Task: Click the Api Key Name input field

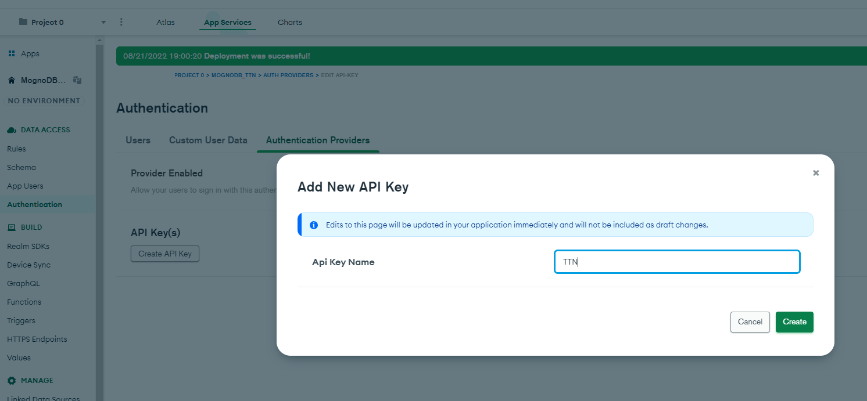Action: pos(677,262)
